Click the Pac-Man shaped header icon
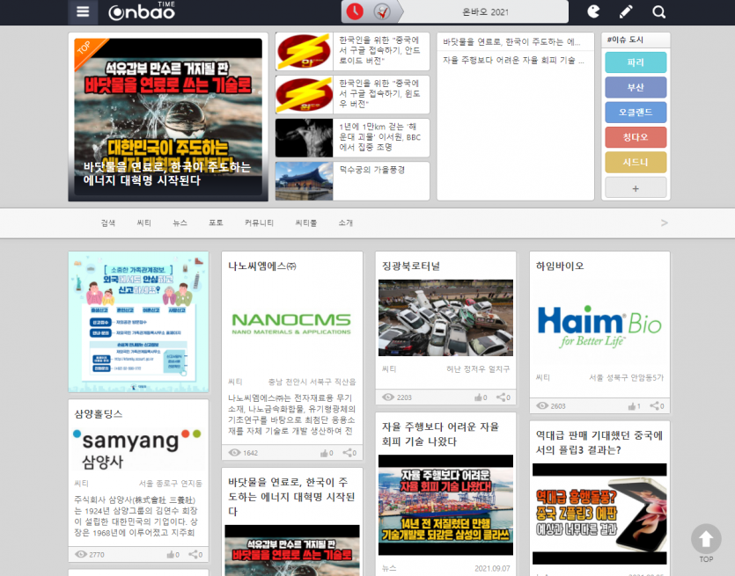The image size is (735, 576). 593,11
